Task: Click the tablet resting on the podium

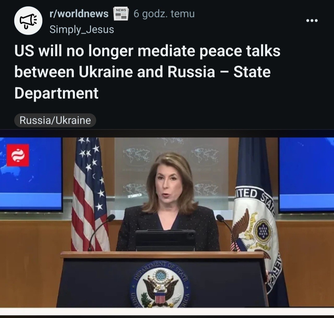Action: pyautogui.click(x=165, y=240)
